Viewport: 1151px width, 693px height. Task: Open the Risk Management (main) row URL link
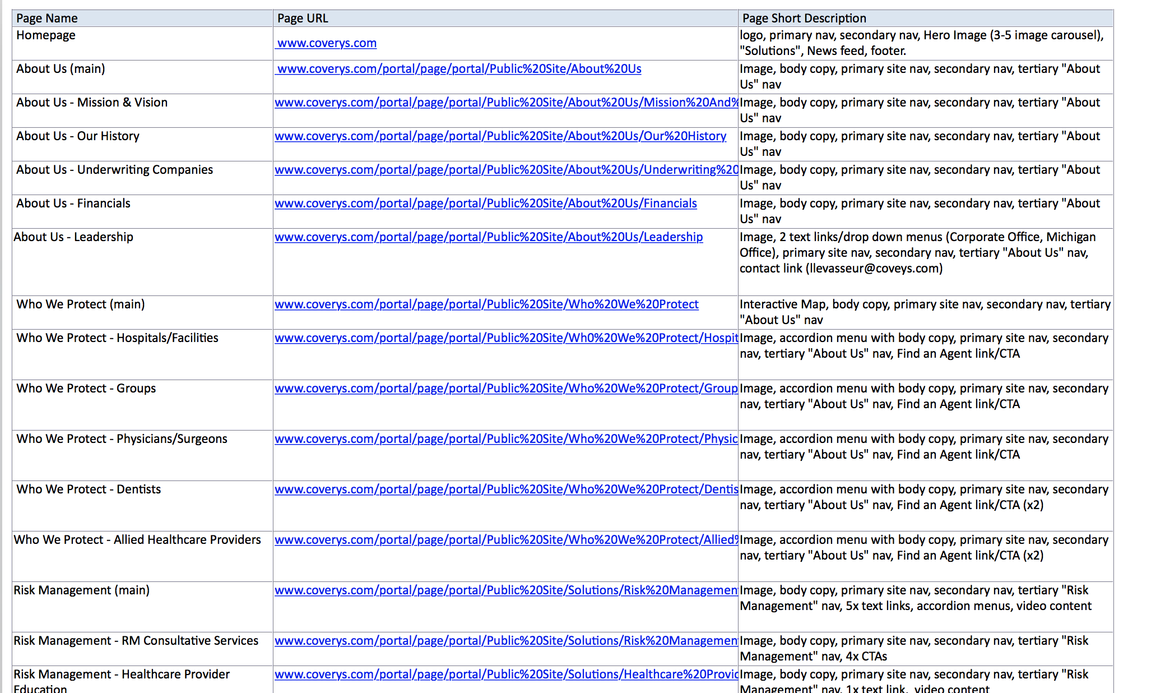coord(506,590)
